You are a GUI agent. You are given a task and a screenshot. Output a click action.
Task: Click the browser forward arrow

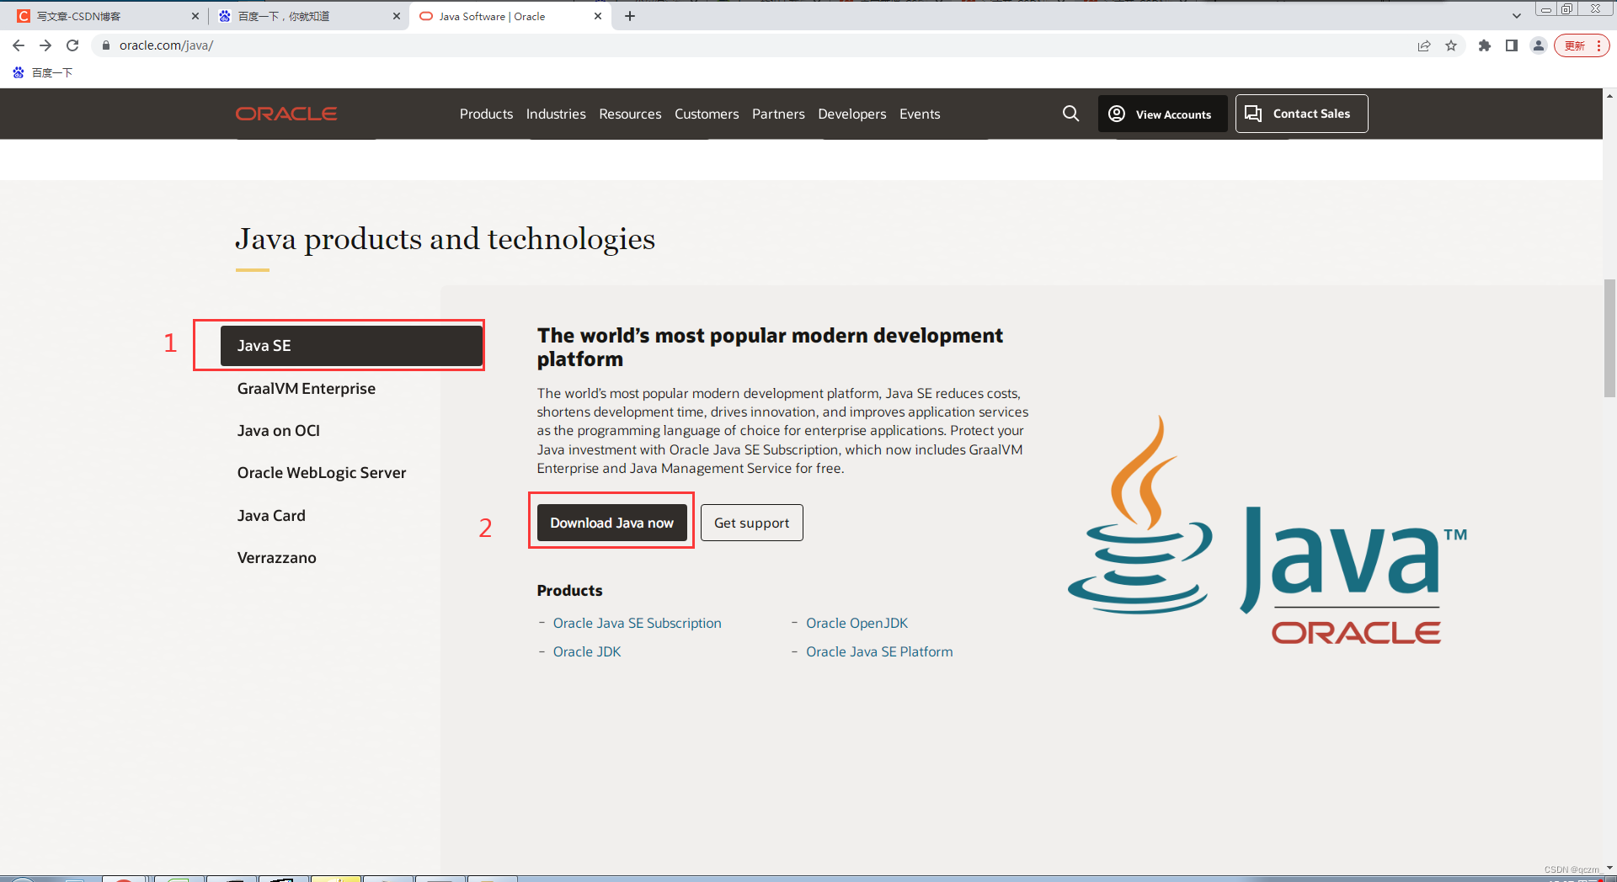pos(45,45)
